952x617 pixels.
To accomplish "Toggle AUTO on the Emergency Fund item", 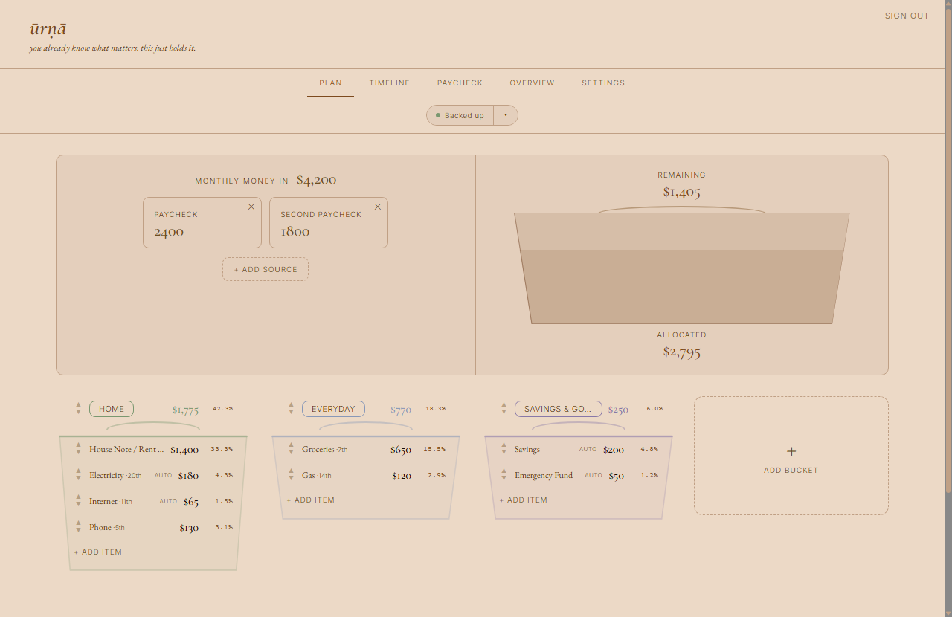I will (x=594, y=475).
